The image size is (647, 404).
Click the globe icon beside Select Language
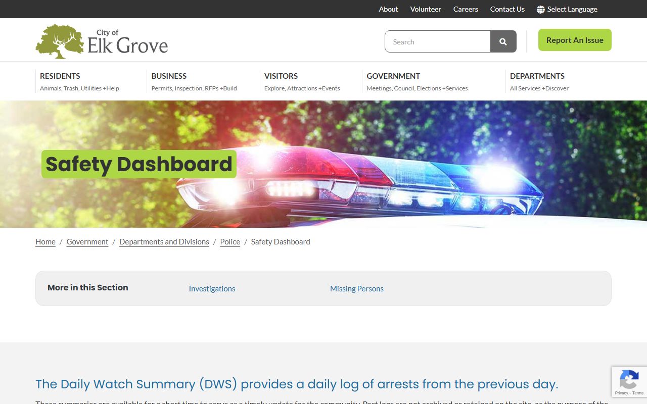[541, 9]
